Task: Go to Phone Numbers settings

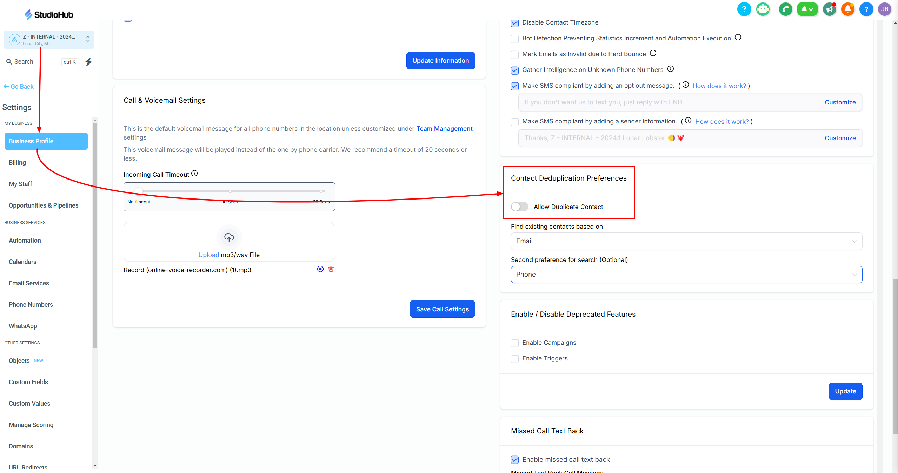Action: click(x=31, y=305)
